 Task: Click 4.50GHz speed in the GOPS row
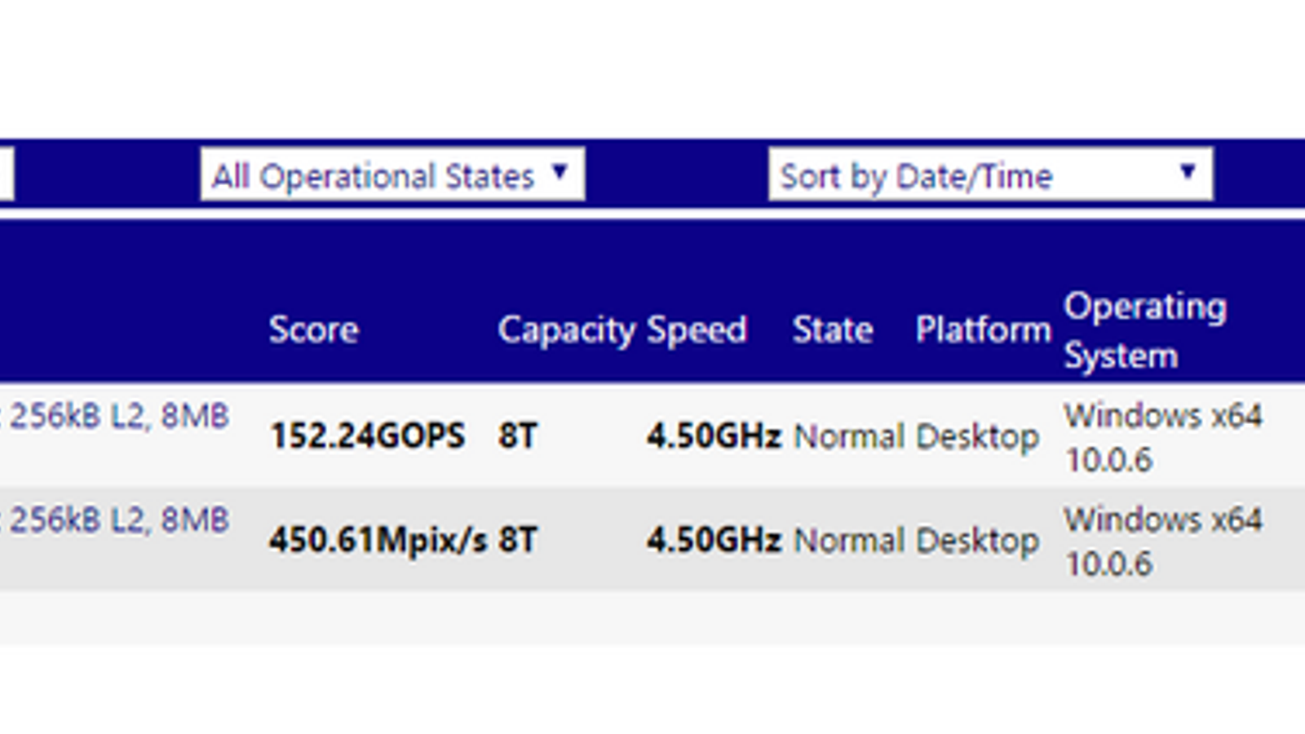pyautogui.click(x=714, y=436)
